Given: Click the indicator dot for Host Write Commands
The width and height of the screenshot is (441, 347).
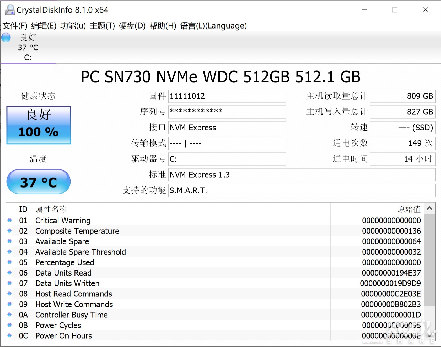Looking at the screenshot, I should (9, 304).
